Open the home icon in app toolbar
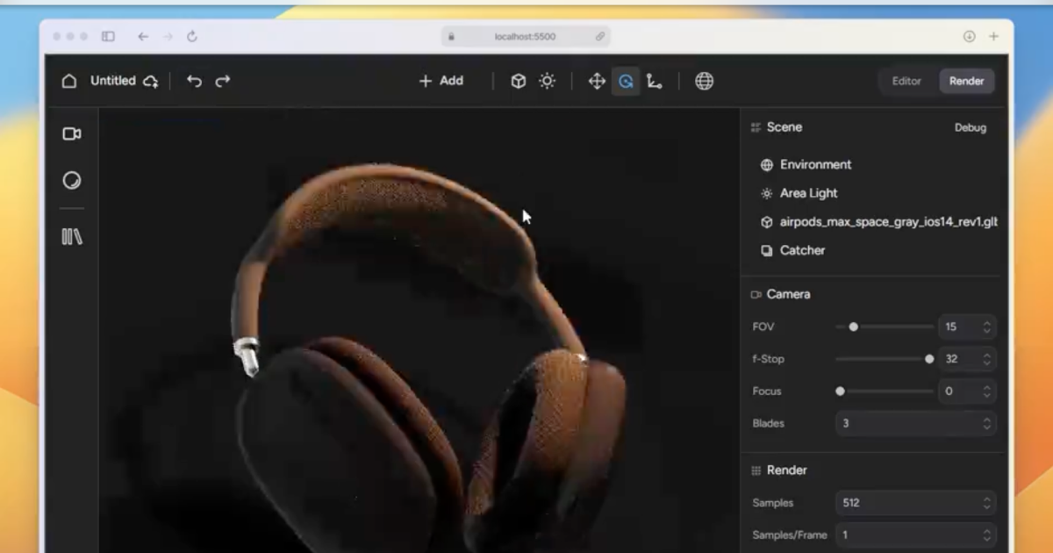Screen dimensions: 1053x553 pos(69,81)
